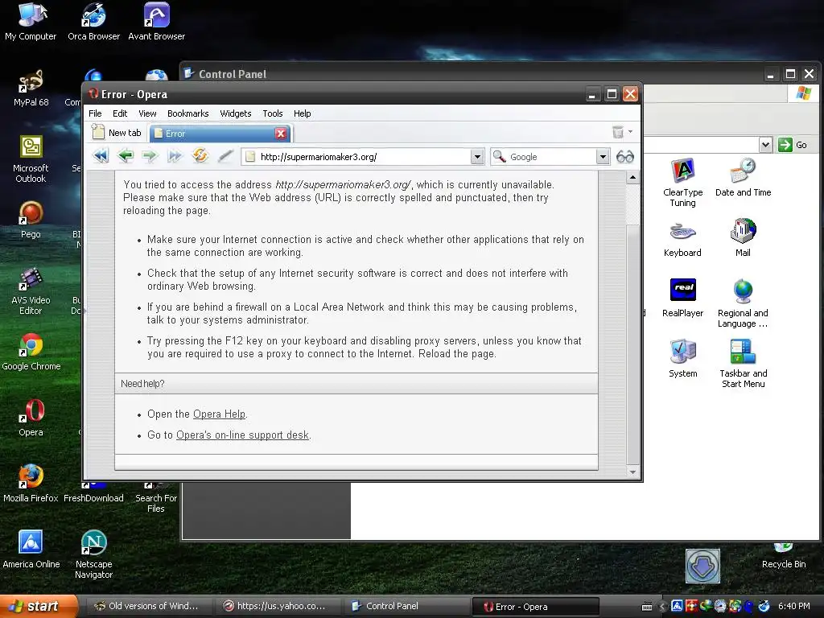Switch to Control Panel taskbar button
824x618 pixels.
(405, 606)
